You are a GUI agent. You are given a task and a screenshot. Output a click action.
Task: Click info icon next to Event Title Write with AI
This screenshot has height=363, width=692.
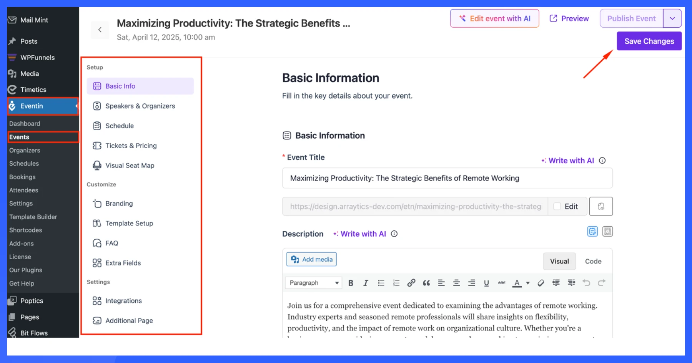point(602,161)
